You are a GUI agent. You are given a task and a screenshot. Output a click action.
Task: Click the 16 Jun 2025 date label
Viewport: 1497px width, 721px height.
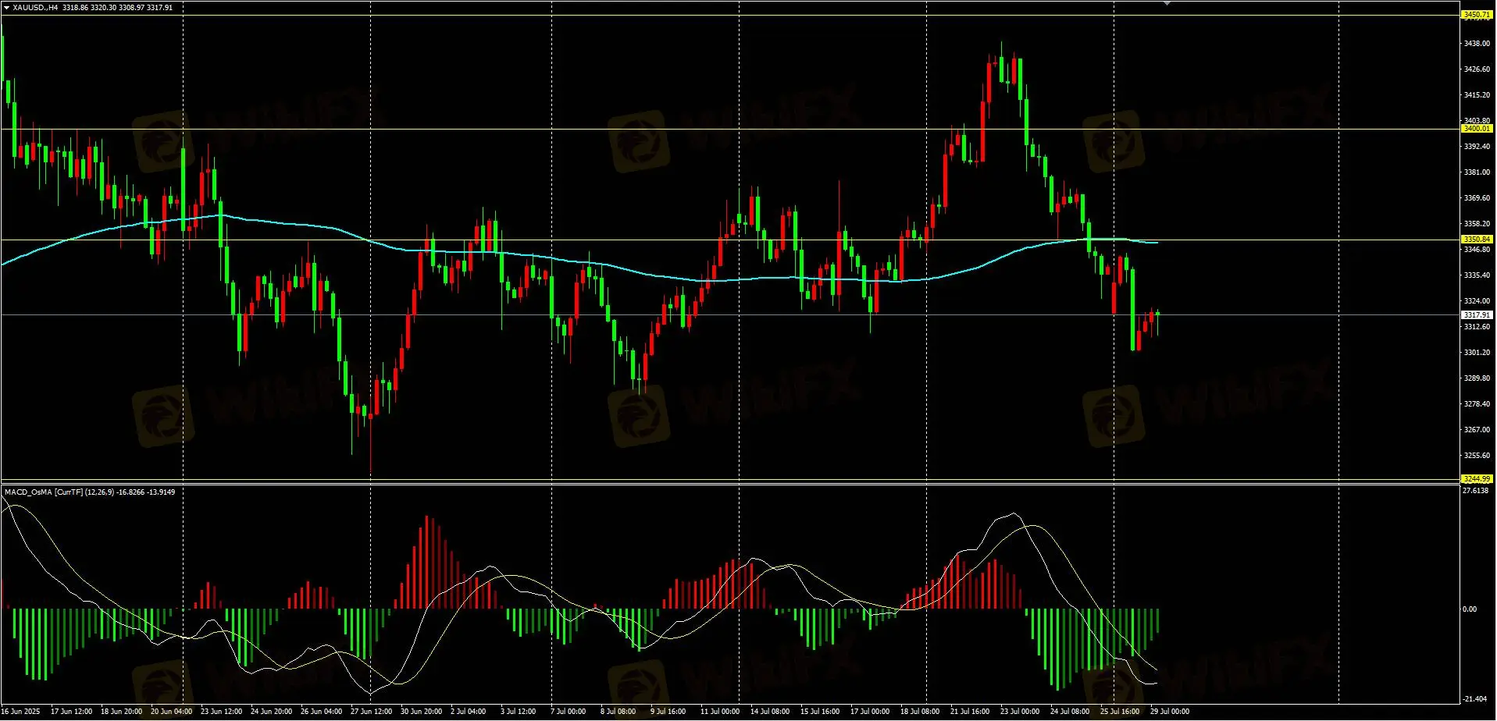tap(20, 712)
